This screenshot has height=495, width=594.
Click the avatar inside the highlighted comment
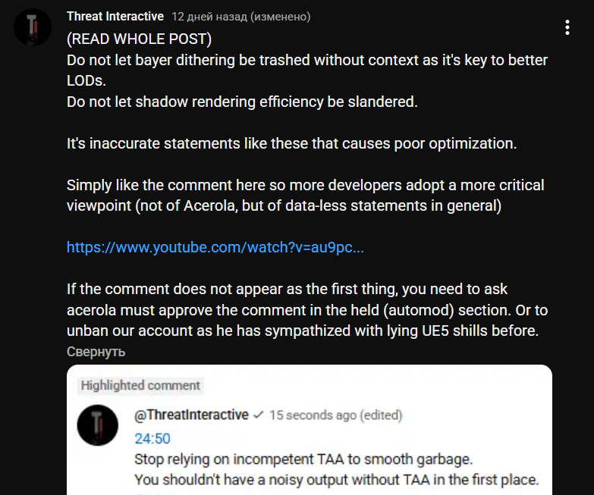point(98,425)
